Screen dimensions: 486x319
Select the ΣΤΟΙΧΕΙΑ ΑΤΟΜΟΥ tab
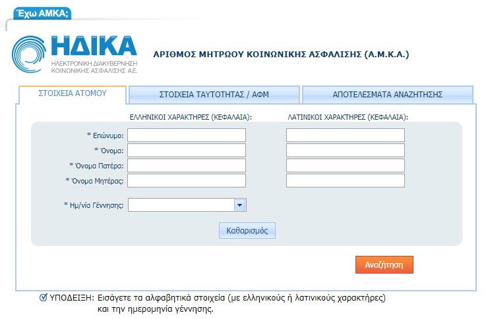coord(73,93)
